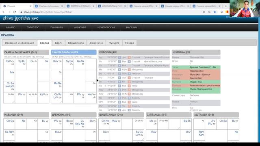Click the Ma cell in Rashi chakra
260x146 pixels.
9,75
